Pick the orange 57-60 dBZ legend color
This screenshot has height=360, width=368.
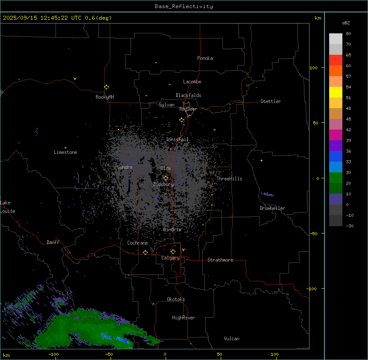click(336, 71)
